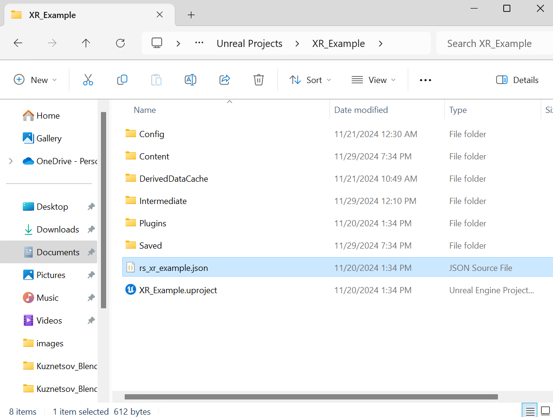Click the Copy icon in toolbar
The height and width of the screenshot is (417, 553).
122,80
